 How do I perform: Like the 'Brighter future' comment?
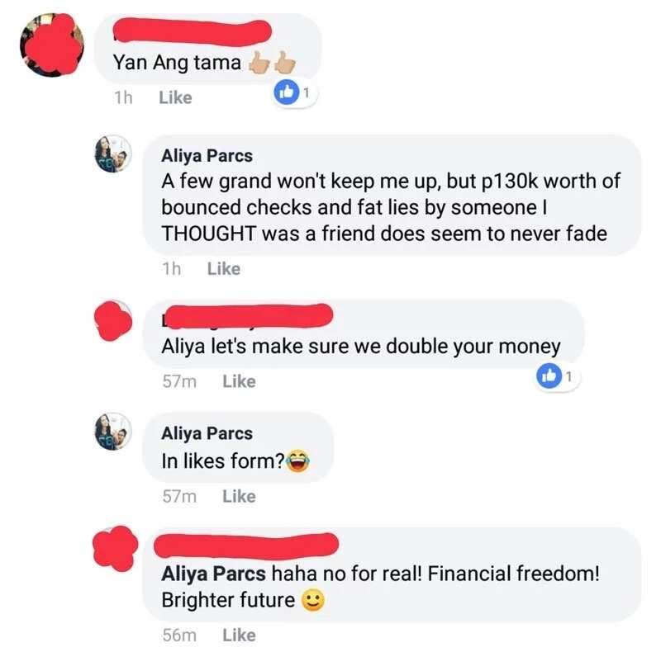(239, 635)
